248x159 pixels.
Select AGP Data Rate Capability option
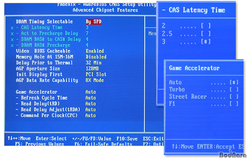(47, 80)
